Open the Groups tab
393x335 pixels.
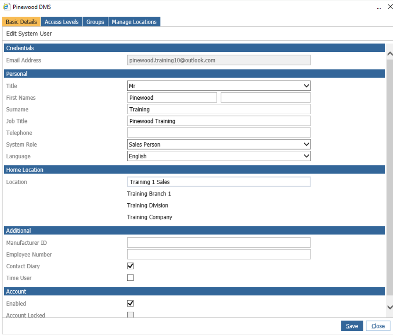tap(95, 22)
